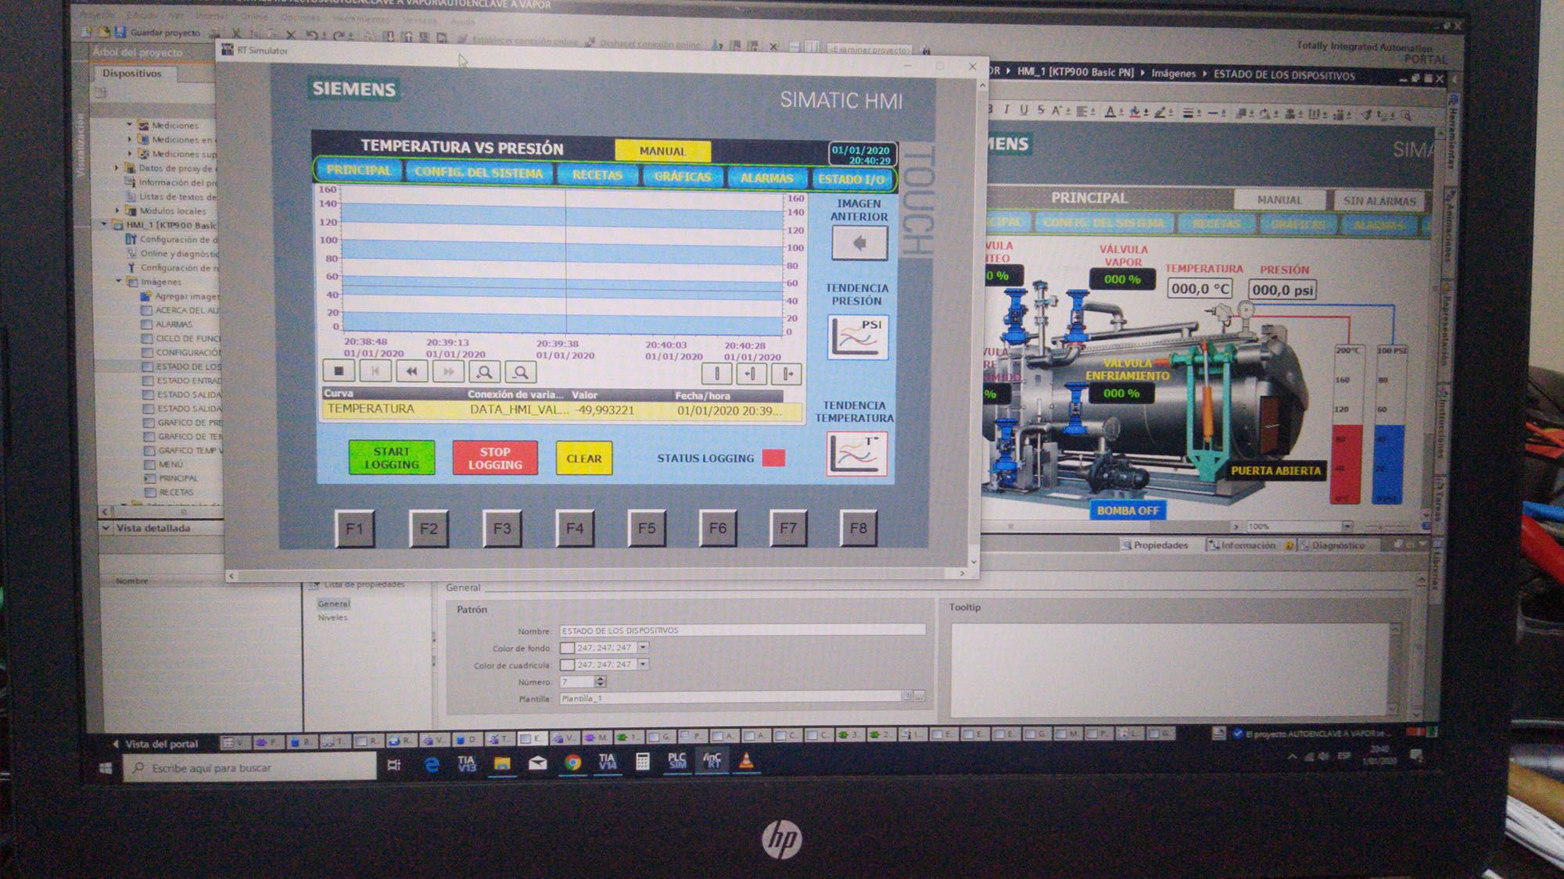Click Color de fondo swatch
Screen dimensions: 1564x879
(x=567, y=648)
